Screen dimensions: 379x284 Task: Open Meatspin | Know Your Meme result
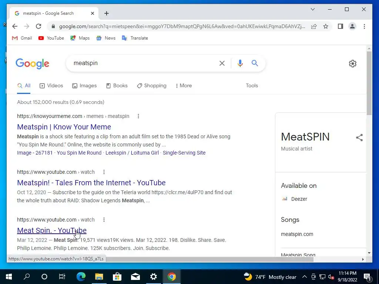click(64, 127)
